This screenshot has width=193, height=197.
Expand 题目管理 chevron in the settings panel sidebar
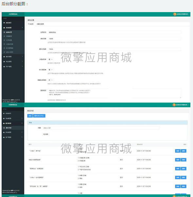click(x=22, y=57)
